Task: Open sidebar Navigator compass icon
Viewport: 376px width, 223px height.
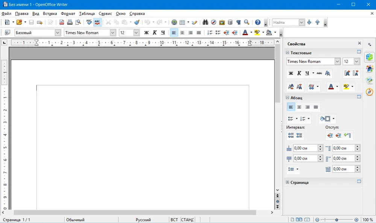Action: 370,92
